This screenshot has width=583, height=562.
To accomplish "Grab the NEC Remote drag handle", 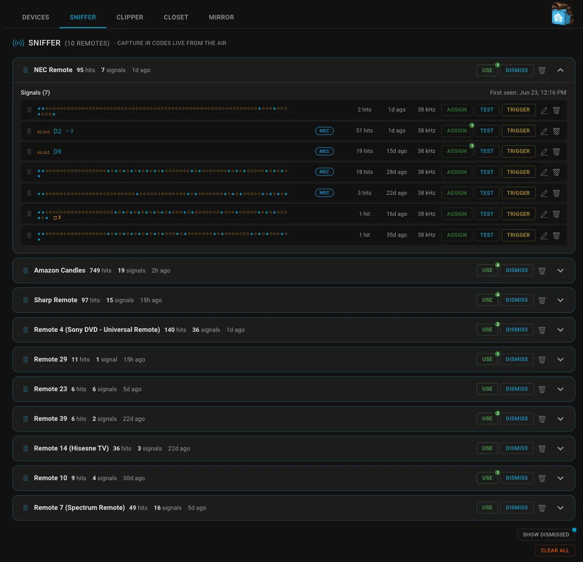I will pos(26,70).
